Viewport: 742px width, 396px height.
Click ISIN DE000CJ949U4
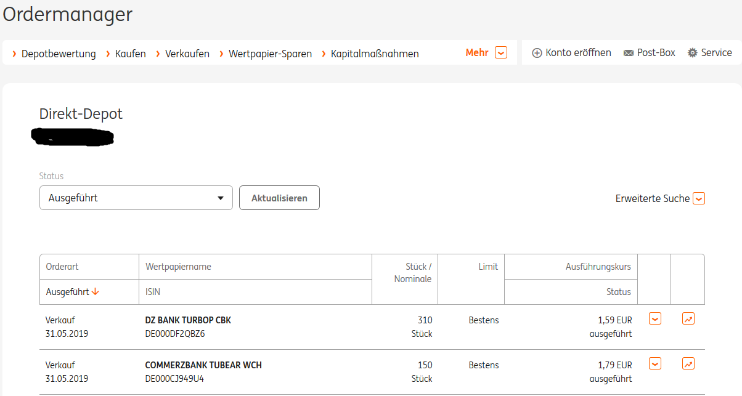point(174,379)
